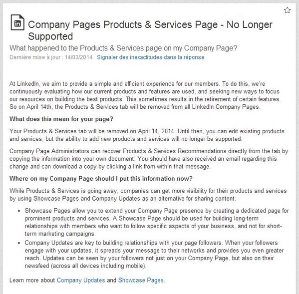Click the paragraph starting 'Your Products & Services tab'
Image resolution: width=299 pixels, height=294 pixels.
tap(147, 135)
